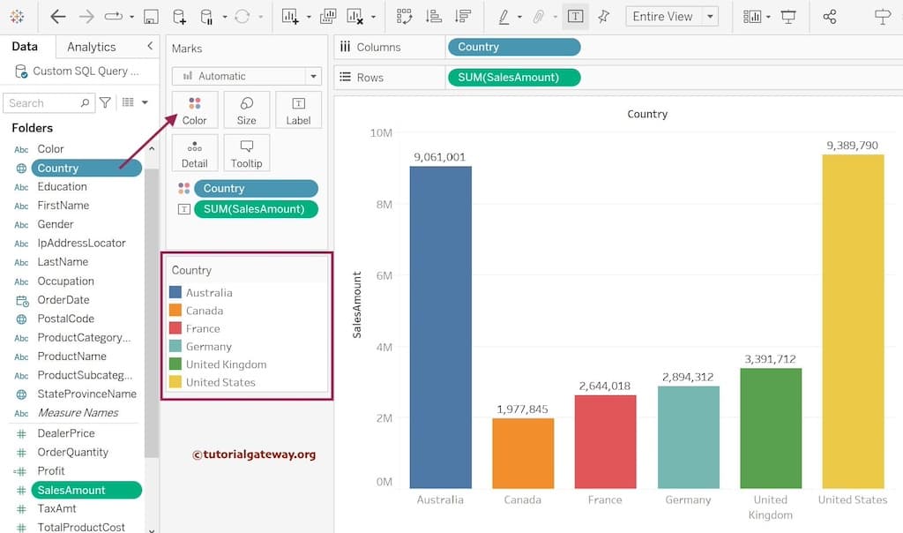
Task: Click the Color button on Marks card
Action: [x=195, y=110]
